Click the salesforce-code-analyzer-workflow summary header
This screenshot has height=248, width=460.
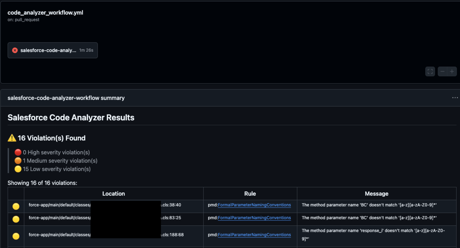[x=66, y=98]
